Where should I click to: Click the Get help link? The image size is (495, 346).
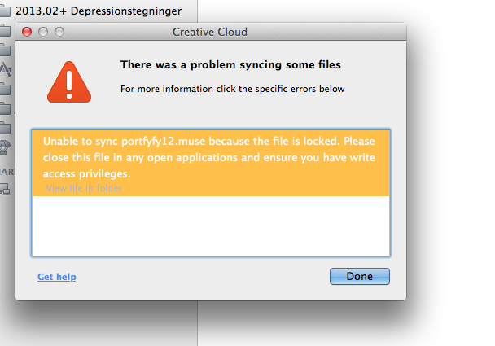[57, 277]
